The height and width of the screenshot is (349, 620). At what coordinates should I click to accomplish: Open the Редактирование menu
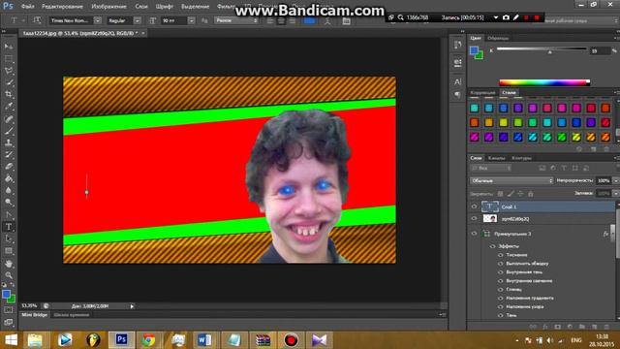click(x=62, y=7)
